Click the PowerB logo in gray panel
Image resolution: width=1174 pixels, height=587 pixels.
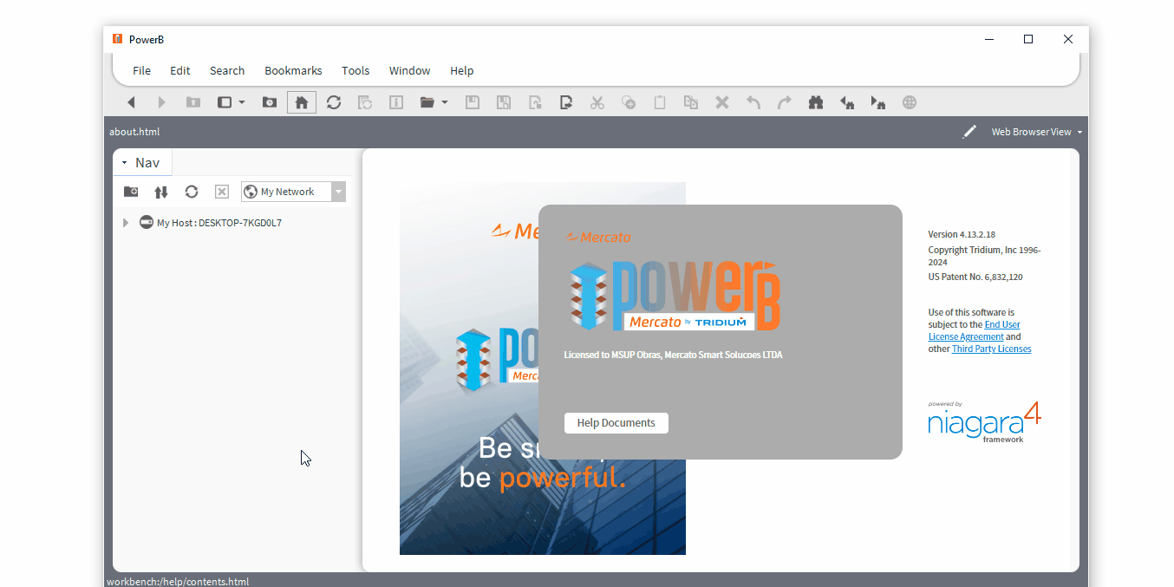[675, 296]
